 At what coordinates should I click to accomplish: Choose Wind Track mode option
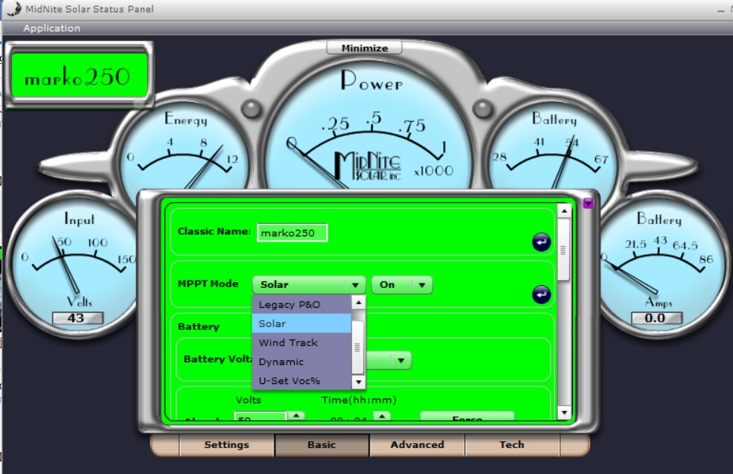[x=301, y=343]
